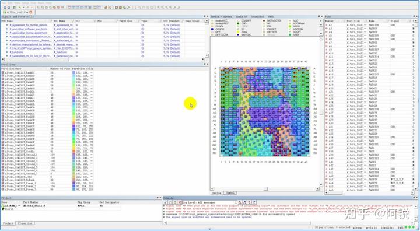Expand the #_and_other_software_and_tools signal row
This screenshot has width=420, height=231.
point(7,29)
